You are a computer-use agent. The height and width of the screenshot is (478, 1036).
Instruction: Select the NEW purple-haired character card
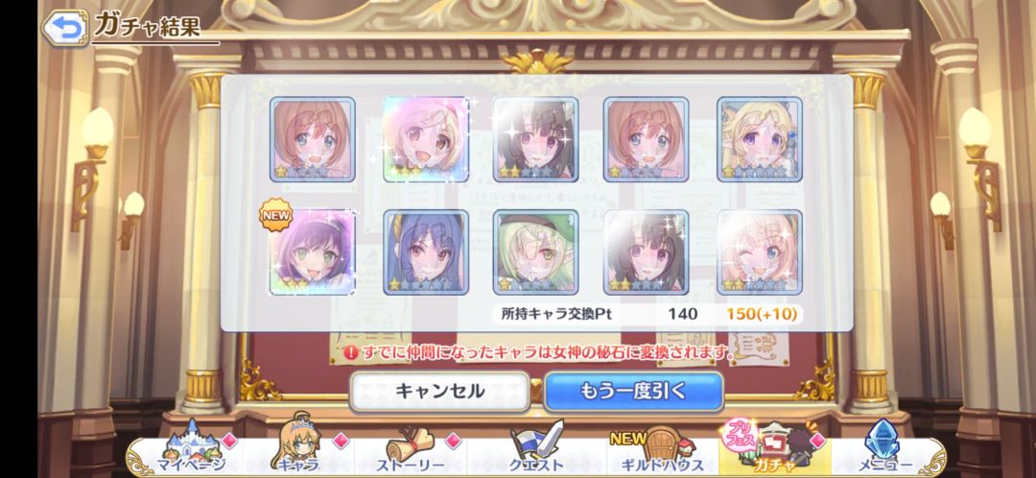(313, 251)
